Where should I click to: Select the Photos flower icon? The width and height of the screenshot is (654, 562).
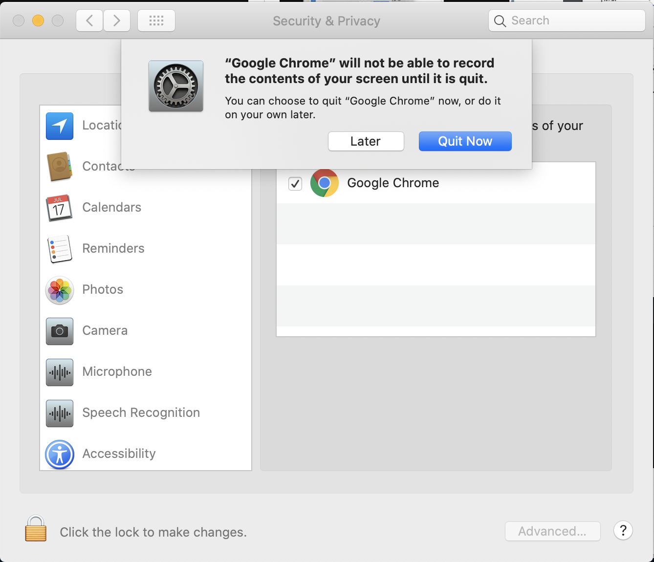60,290
